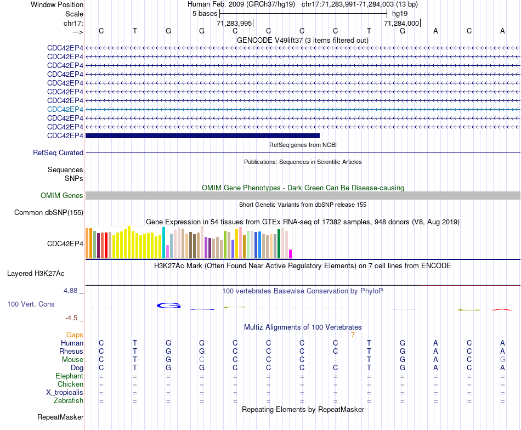The image size is (521, 430).
Task: Click the gray OMIM Genes bar
Action: (303, 195)
